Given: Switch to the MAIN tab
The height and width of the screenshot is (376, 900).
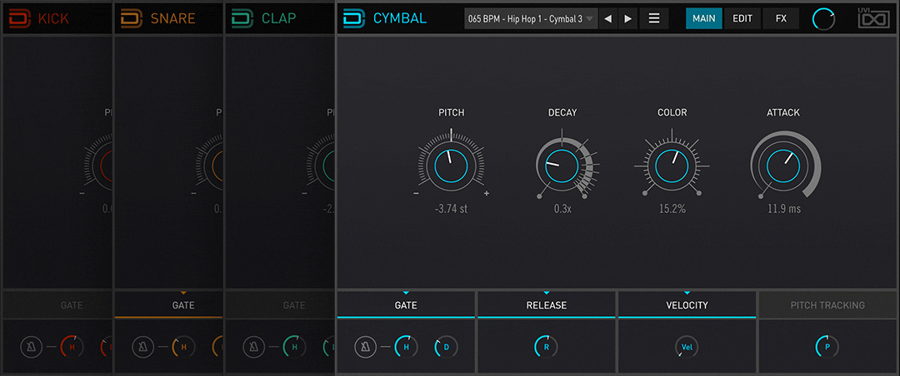Looking at the screenshot, I should pyautogui.click(x=703, y=18).
